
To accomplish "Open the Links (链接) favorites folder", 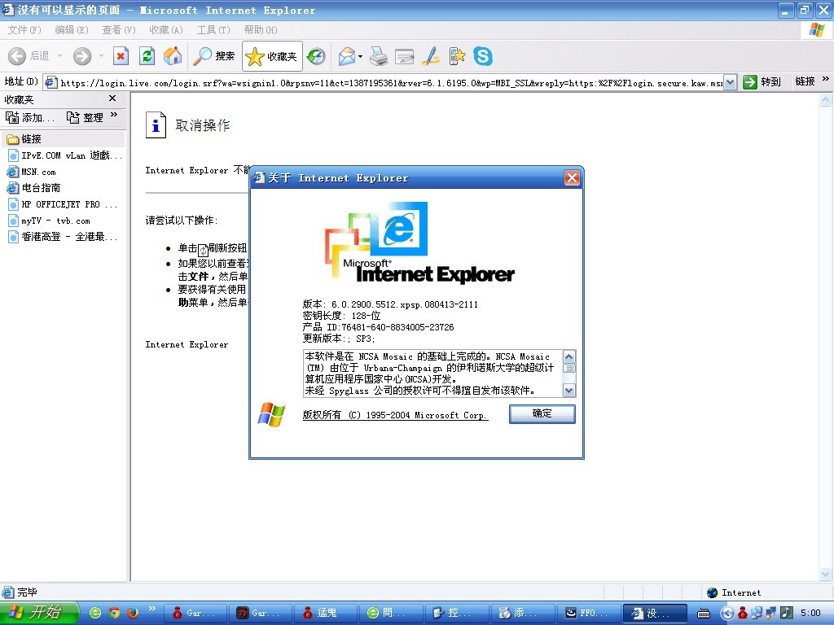I will [64, 139].
